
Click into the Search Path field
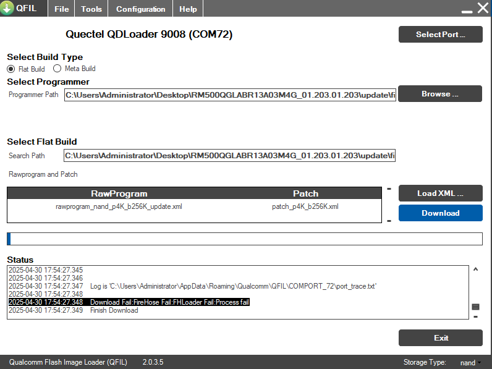(229, 155)
